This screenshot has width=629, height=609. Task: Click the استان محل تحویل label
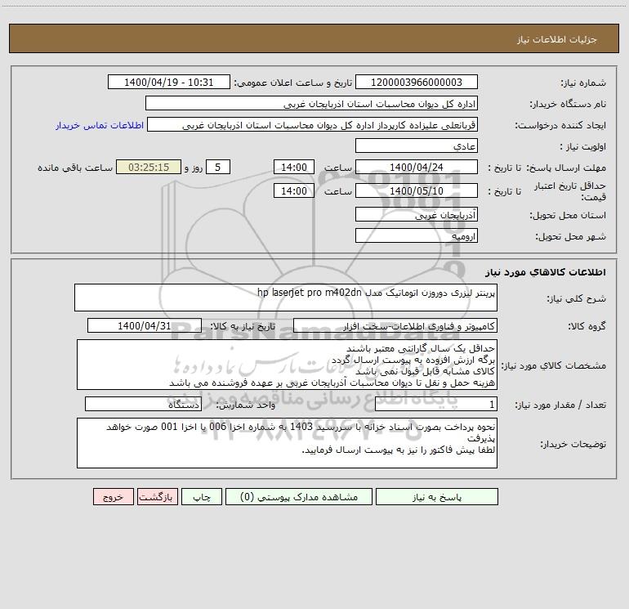tap(568, 215)
